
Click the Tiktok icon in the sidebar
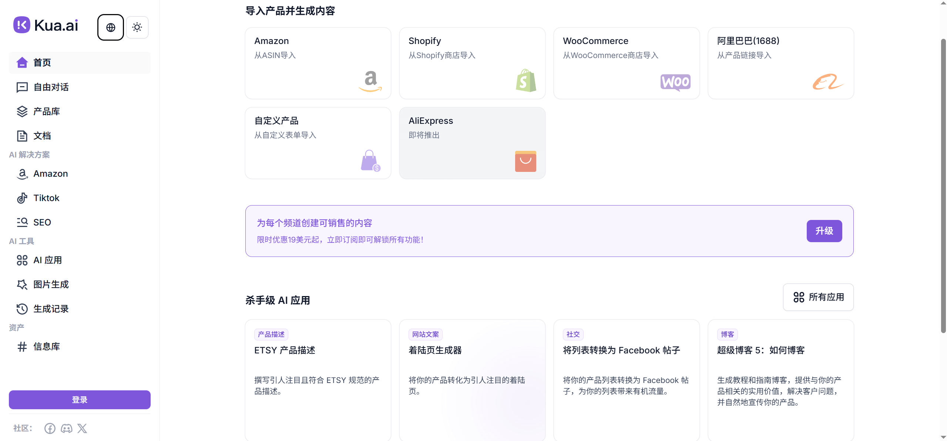point(22,198)
